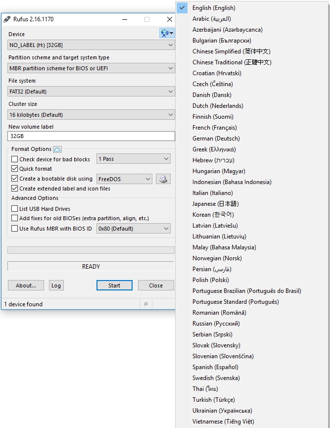The image size is (330, 428).
Task: Pick Croatian (Hrvatski) language
Action: [x=252, y=73]
